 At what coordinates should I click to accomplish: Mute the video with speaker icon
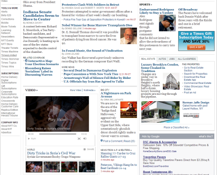85,139
